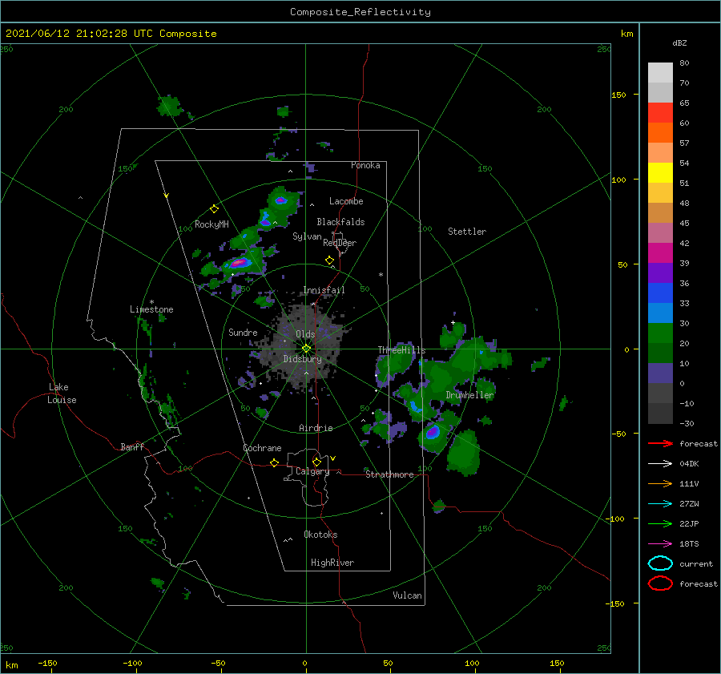721x674 pixels.
Task: Click the Lacombe city label
Action: 346,201
